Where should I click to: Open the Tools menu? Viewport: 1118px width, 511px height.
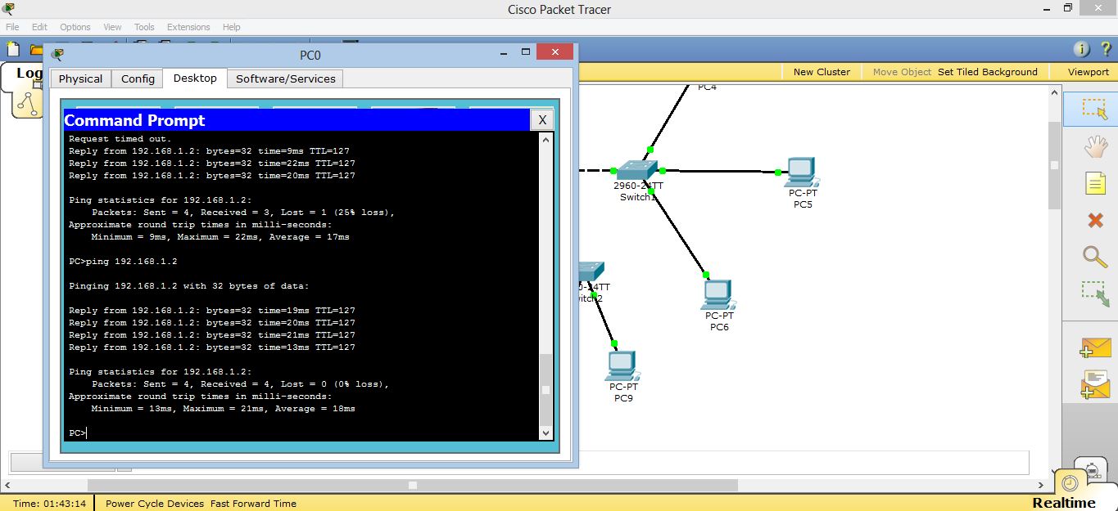144,27
